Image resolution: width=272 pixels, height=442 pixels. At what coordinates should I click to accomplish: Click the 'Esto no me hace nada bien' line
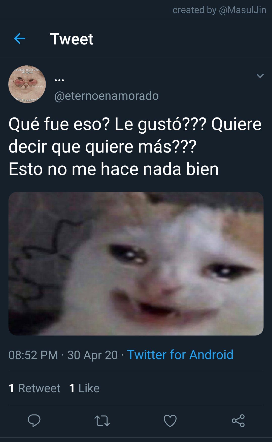pyautogui.click(x=114, y=169)
